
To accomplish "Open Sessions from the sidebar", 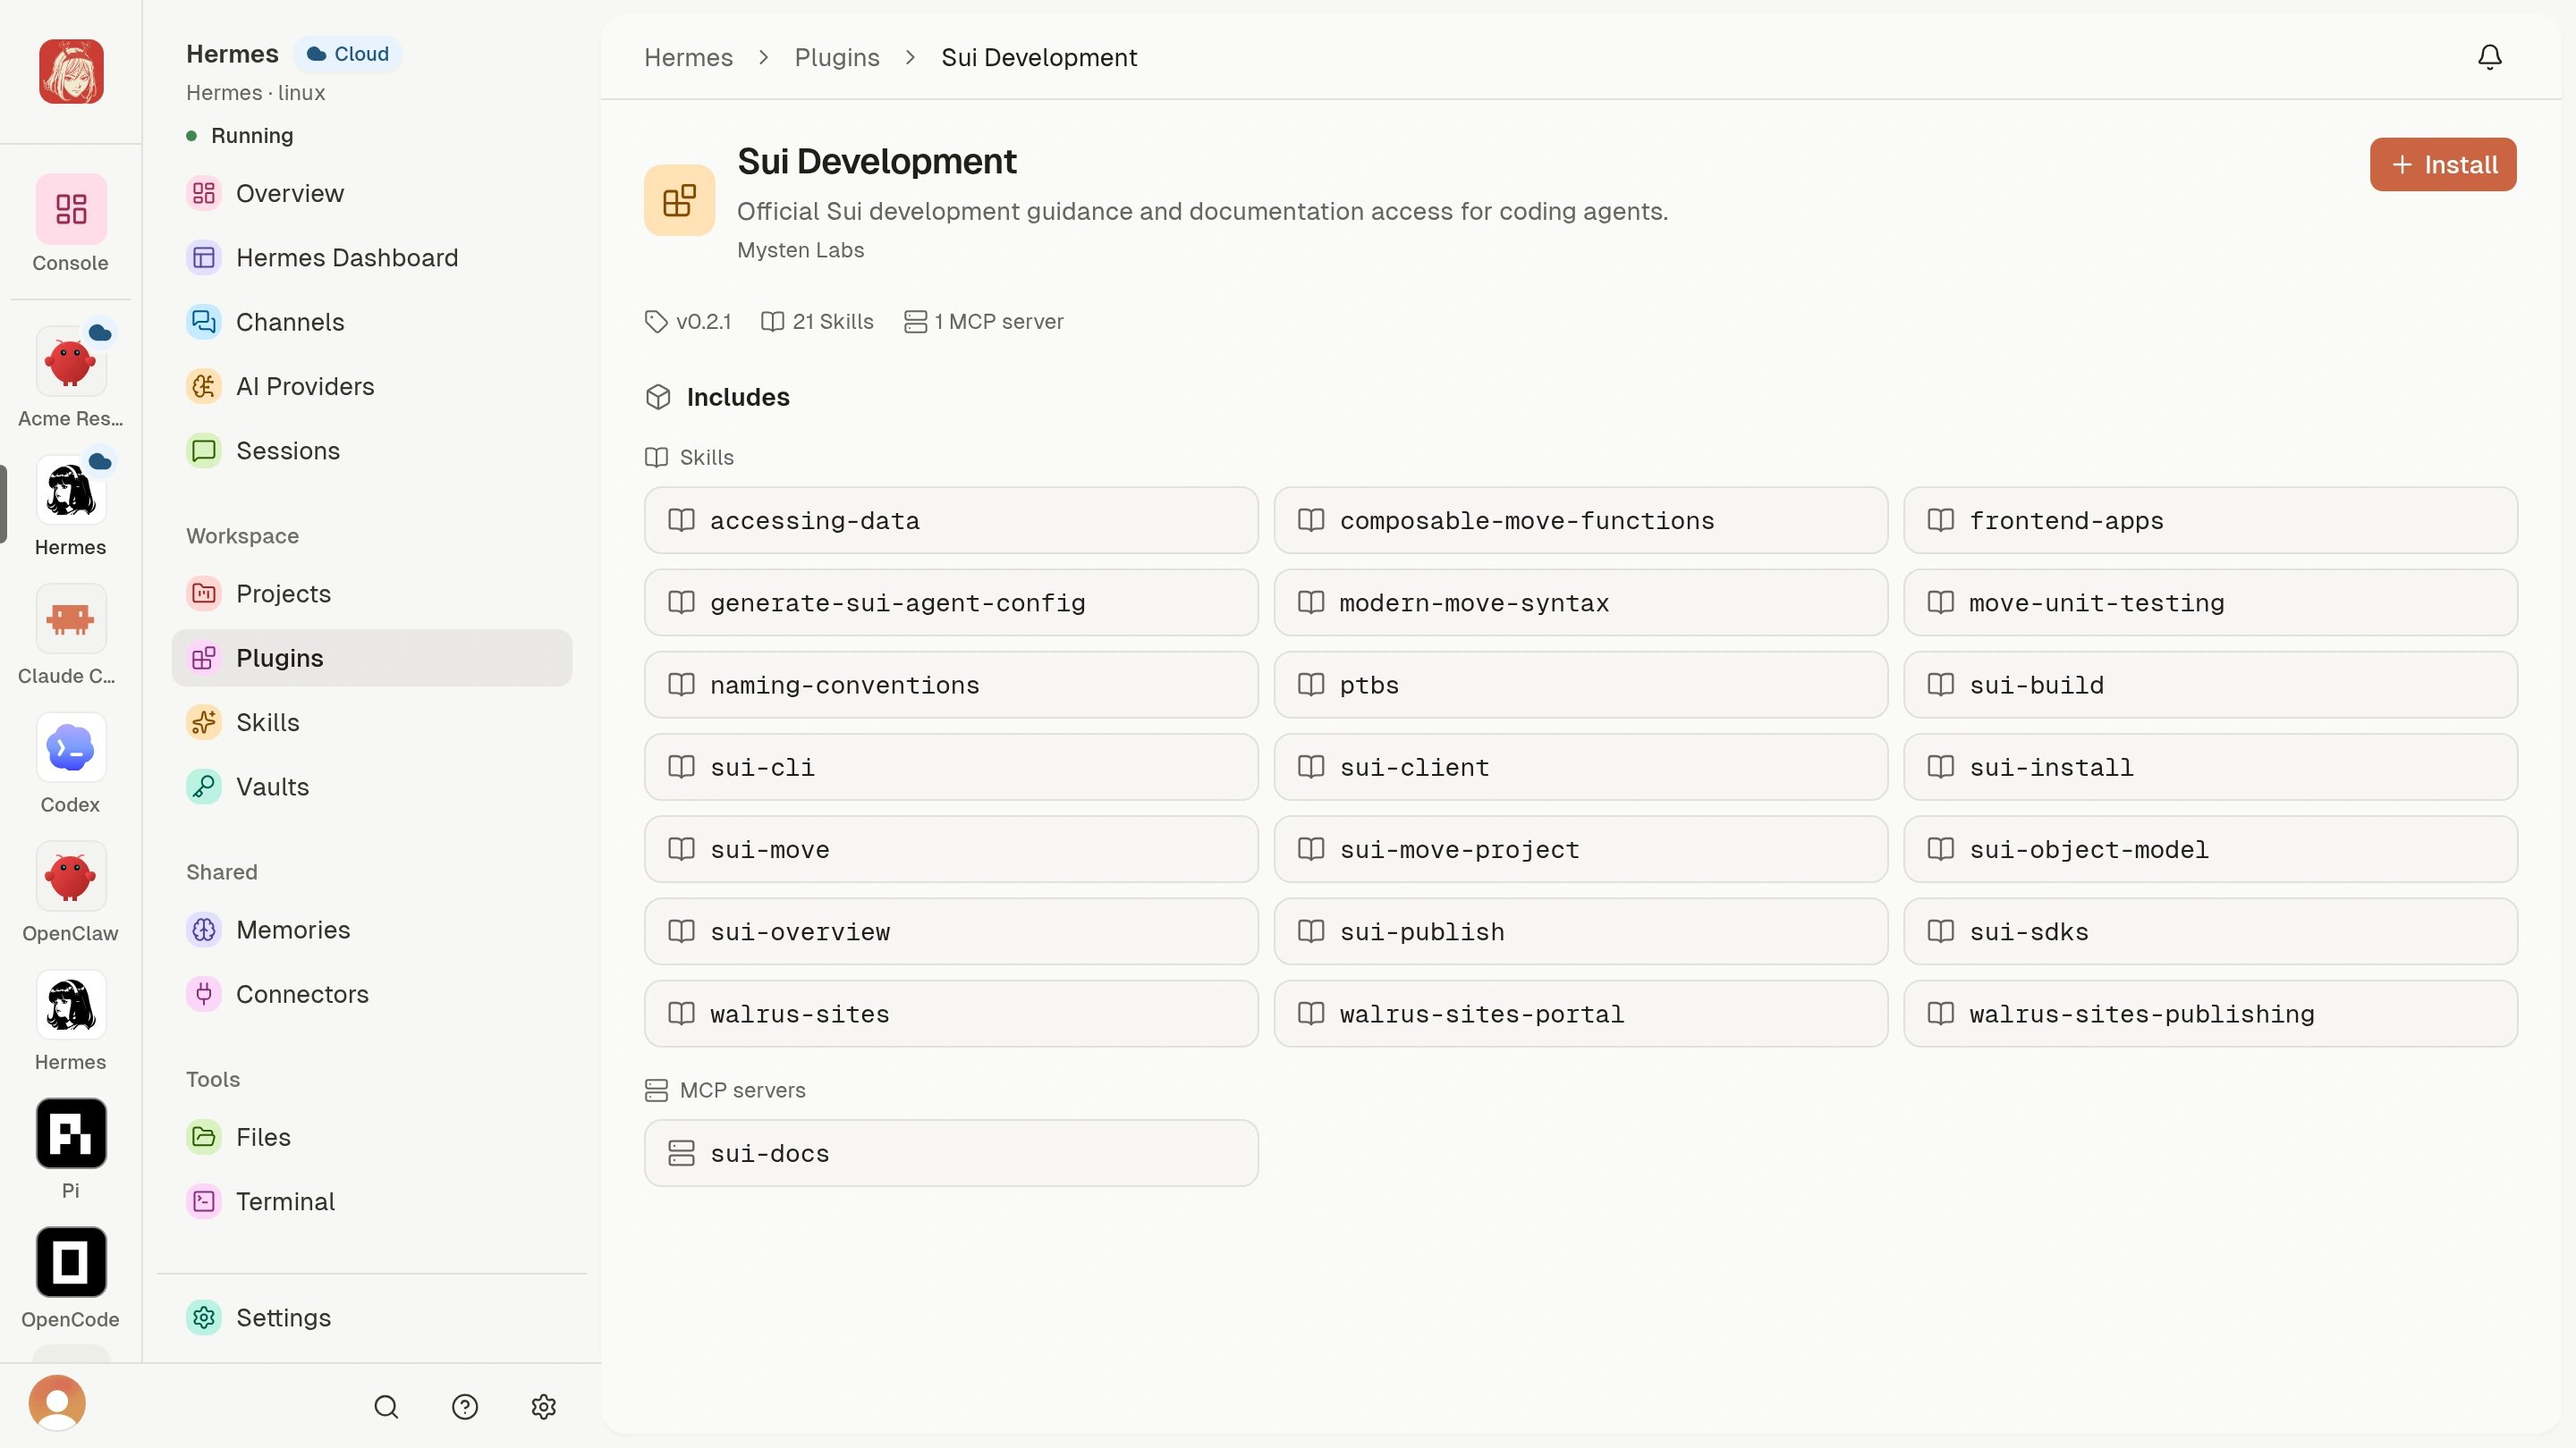I will [371, 450].
